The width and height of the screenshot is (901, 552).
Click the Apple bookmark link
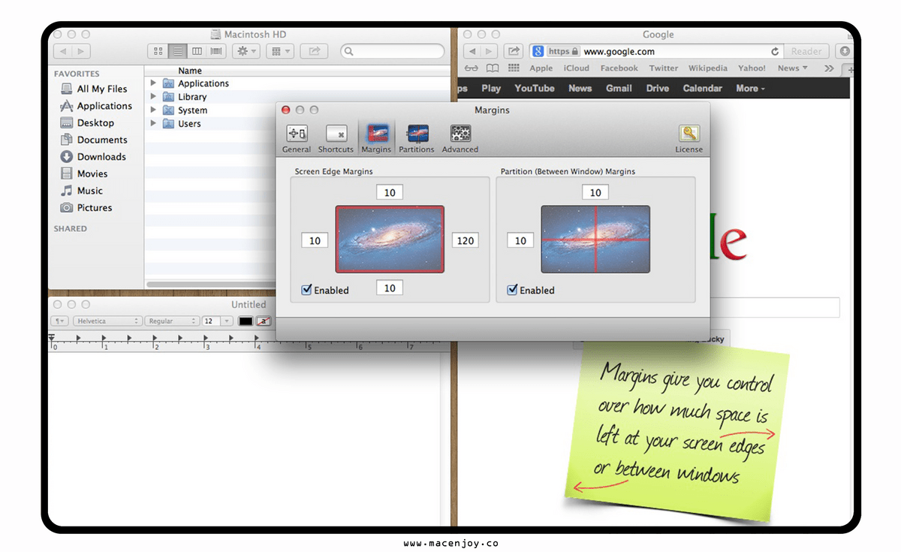[x=541, y=68]
